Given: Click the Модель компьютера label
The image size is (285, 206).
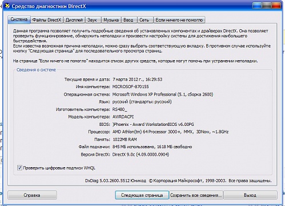Looking at the screenshot, I should [x=89, y=117].
